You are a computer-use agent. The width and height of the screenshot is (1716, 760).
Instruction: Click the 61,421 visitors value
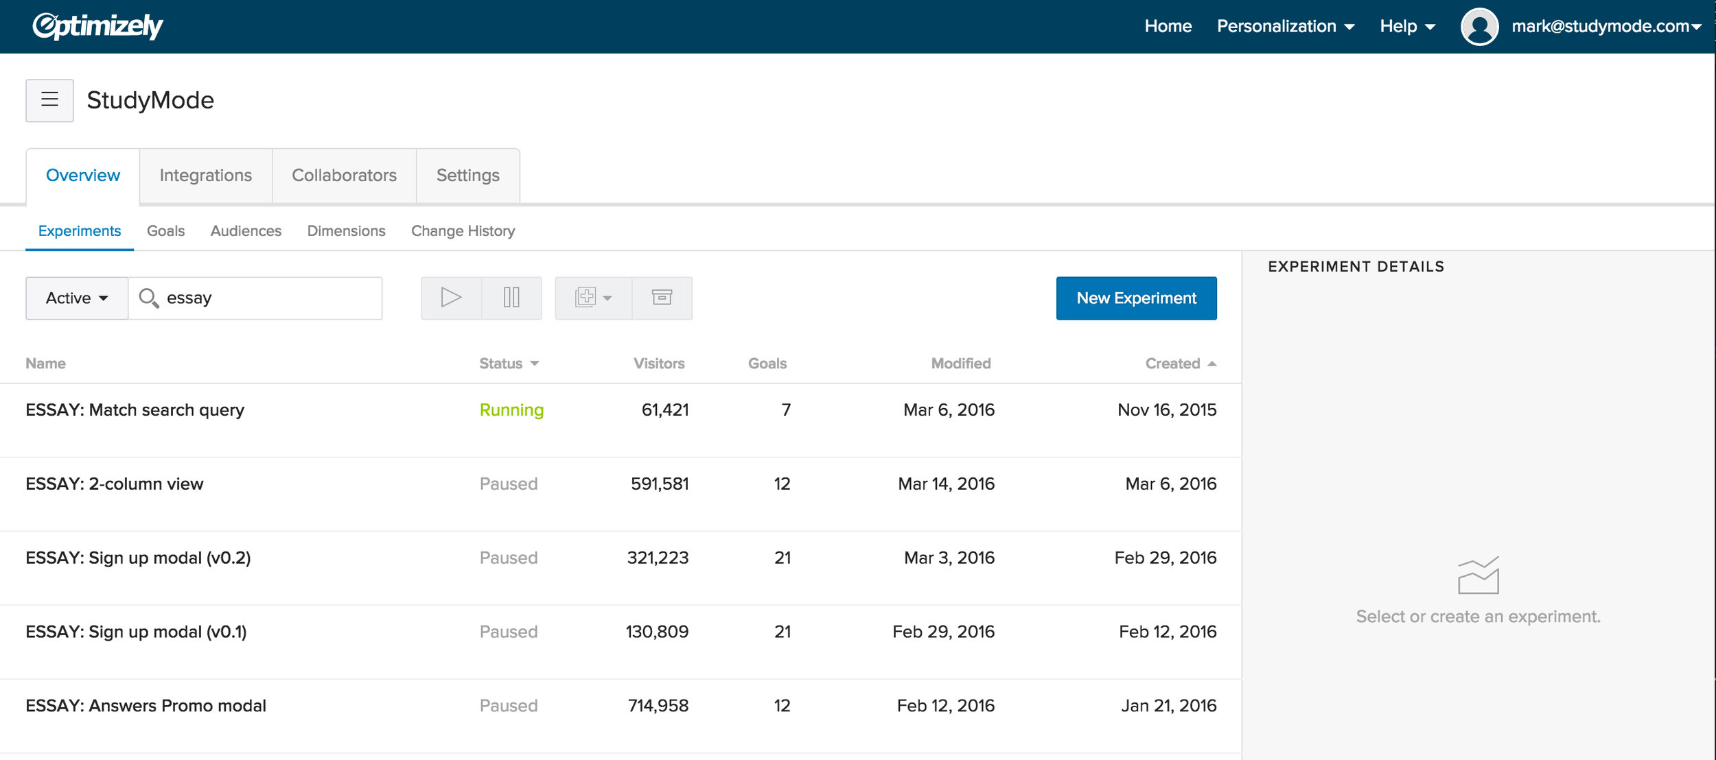pyautogui.click(x=665, y=410)
